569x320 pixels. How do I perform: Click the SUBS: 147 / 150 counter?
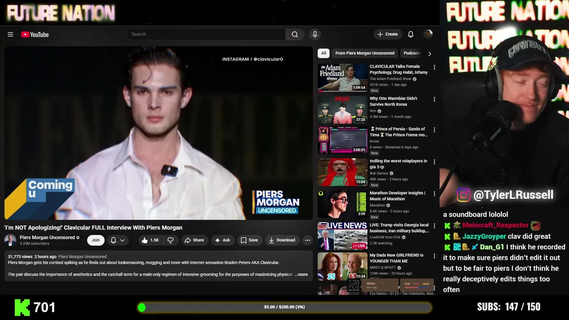509,307
